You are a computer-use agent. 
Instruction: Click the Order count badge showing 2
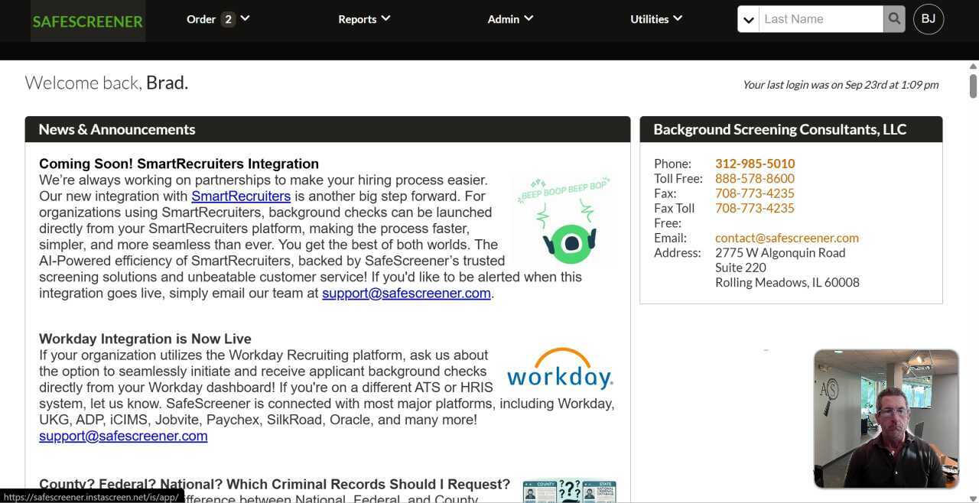click(228, 19)
